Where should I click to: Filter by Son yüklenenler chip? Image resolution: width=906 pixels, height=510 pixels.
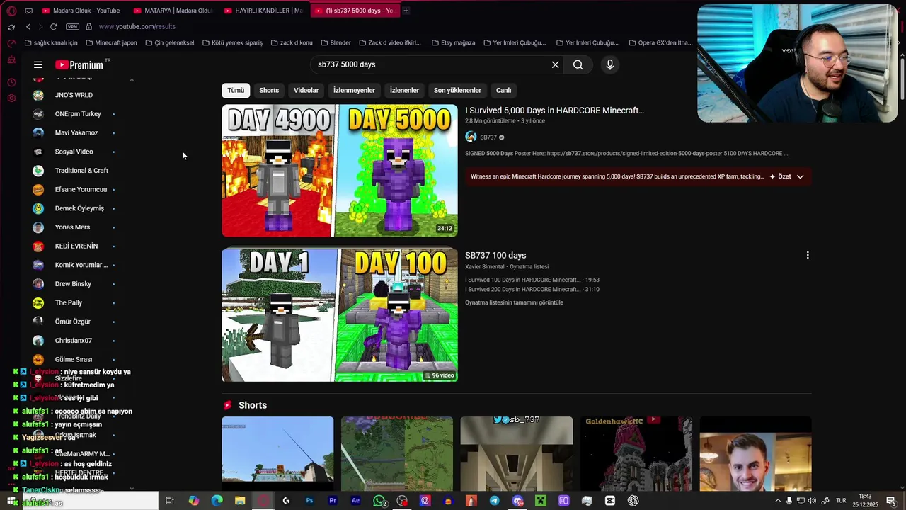point(457,90)
